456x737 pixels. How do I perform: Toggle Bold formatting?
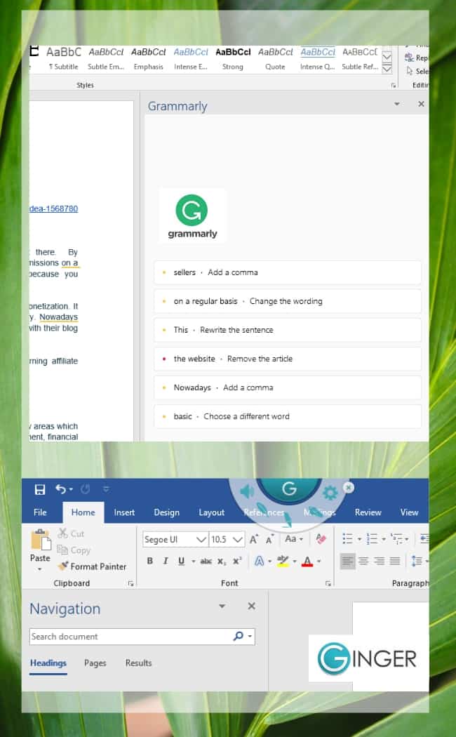(x=150, y=561)
